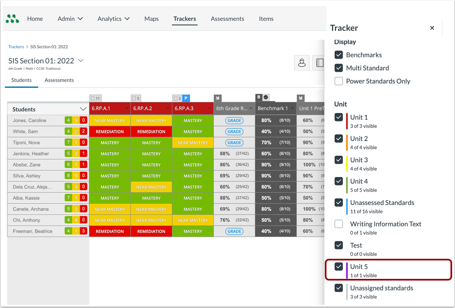Viewport: 455px width, 308px height.
Task: Uncheck the Unit 3 checkbox
Action: coord(339,160)
